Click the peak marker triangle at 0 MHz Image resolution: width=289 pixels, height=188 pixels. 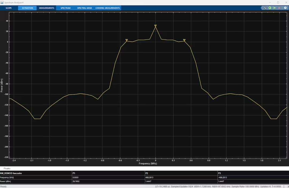pos(155,26)
